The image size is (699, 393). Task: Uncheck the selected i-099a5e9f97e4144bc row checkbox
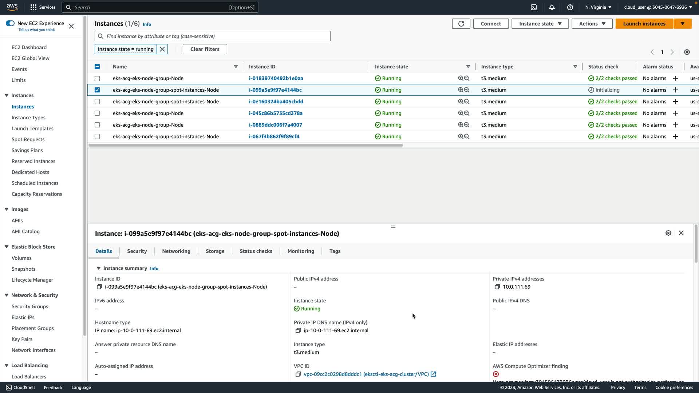tap(97, 90)
